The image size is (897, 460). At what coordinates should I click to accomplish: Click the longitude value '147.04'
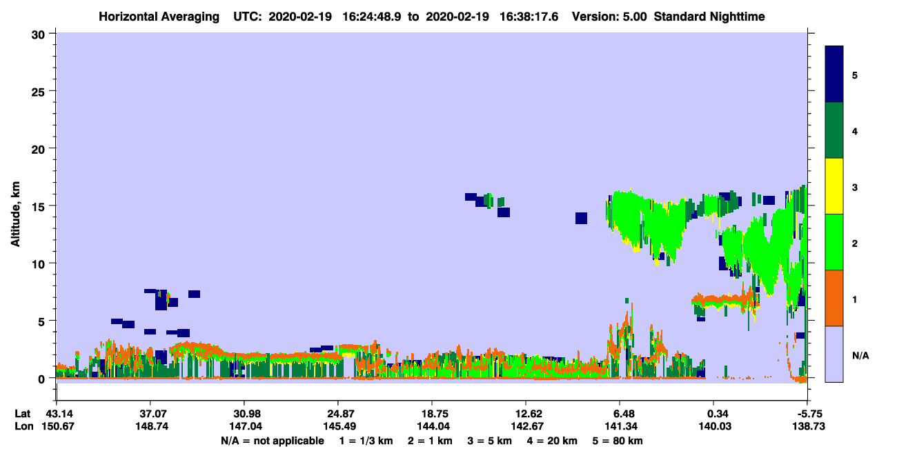point(247,426)
